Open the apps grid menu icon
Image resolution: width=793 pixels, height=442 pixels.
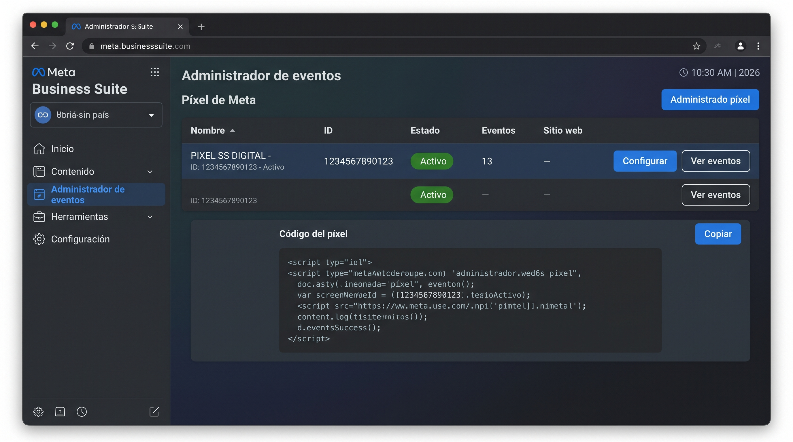pyautogui.click(x=154, y=72)
